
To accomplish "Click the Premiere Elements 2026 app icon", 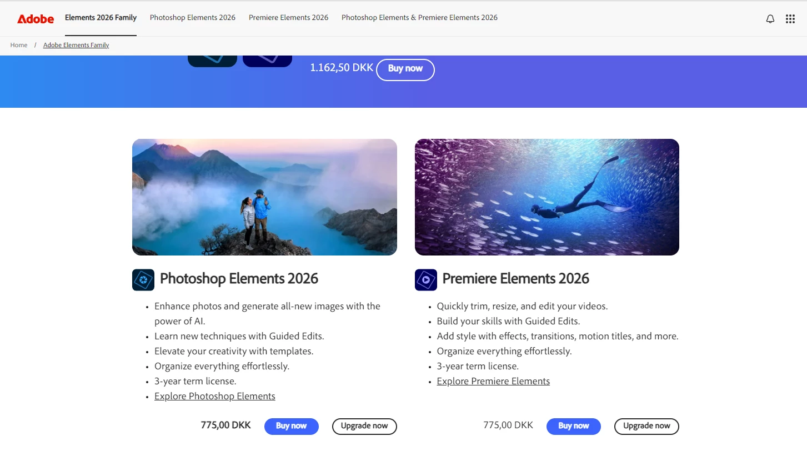I will (426, 280).
